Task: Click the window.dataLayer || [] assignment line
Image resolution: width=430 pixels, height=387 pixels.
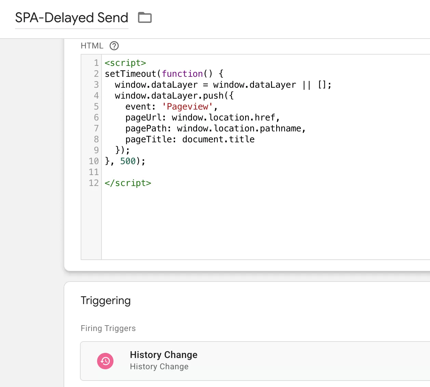Action: point(223,85)
